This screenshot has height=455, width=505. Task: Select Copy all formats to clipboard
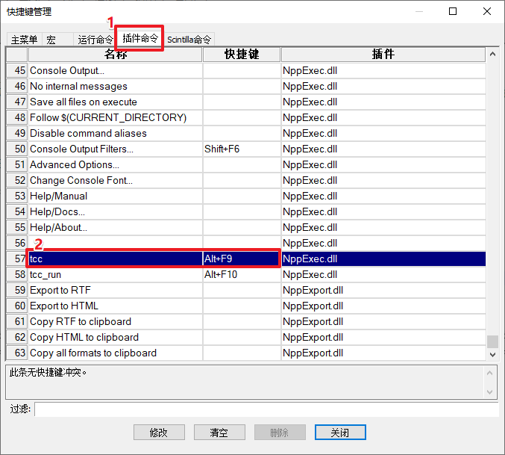click(x=246, y=353)
